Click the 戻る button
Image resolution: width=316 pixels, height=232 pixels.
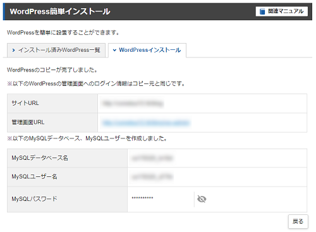tap(298, 221)
